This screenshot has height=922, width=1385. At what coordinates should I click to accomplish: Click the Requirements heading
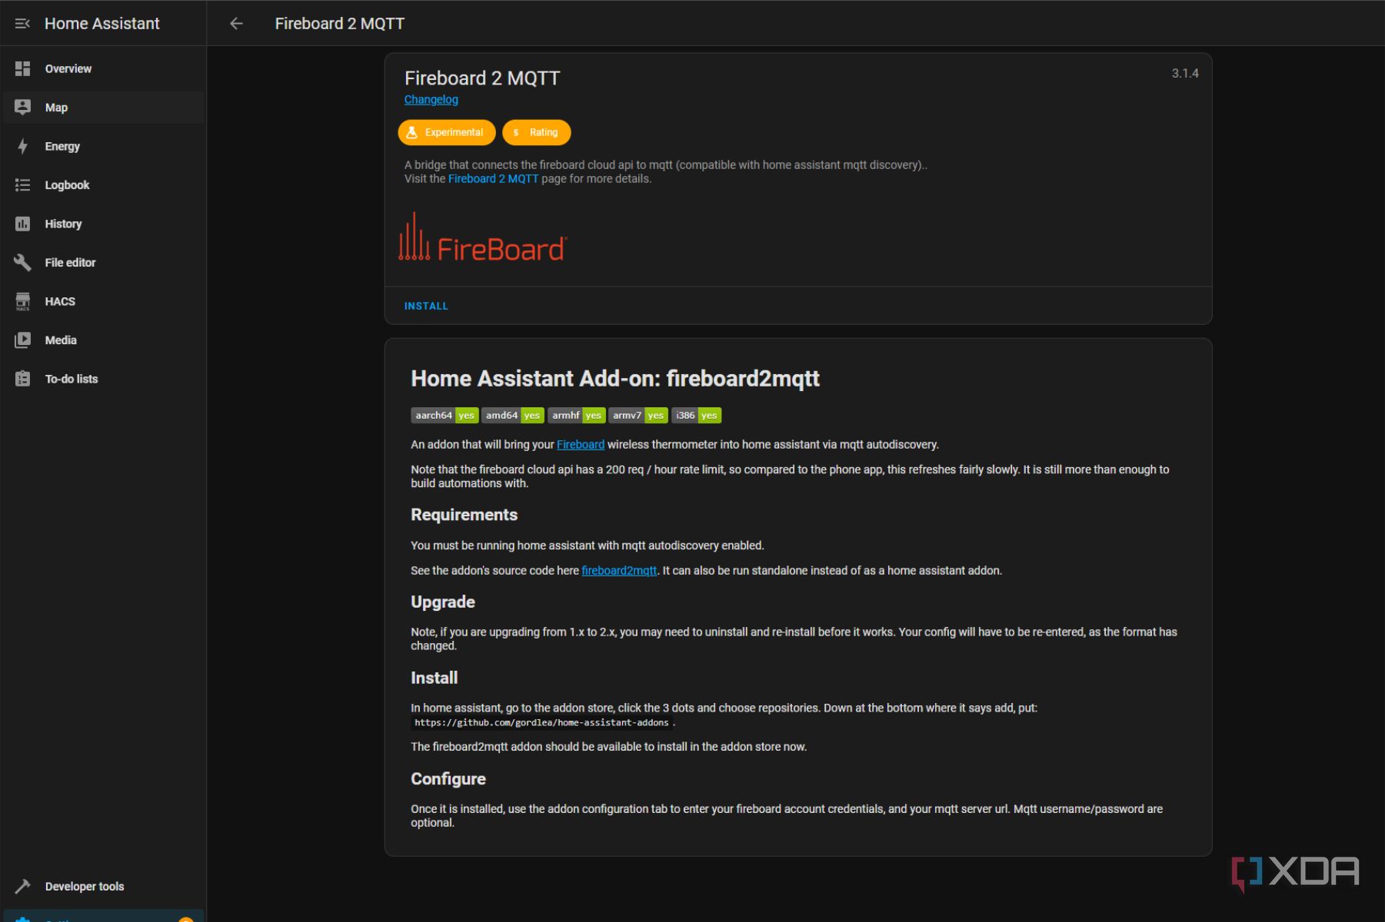(464, 515)
